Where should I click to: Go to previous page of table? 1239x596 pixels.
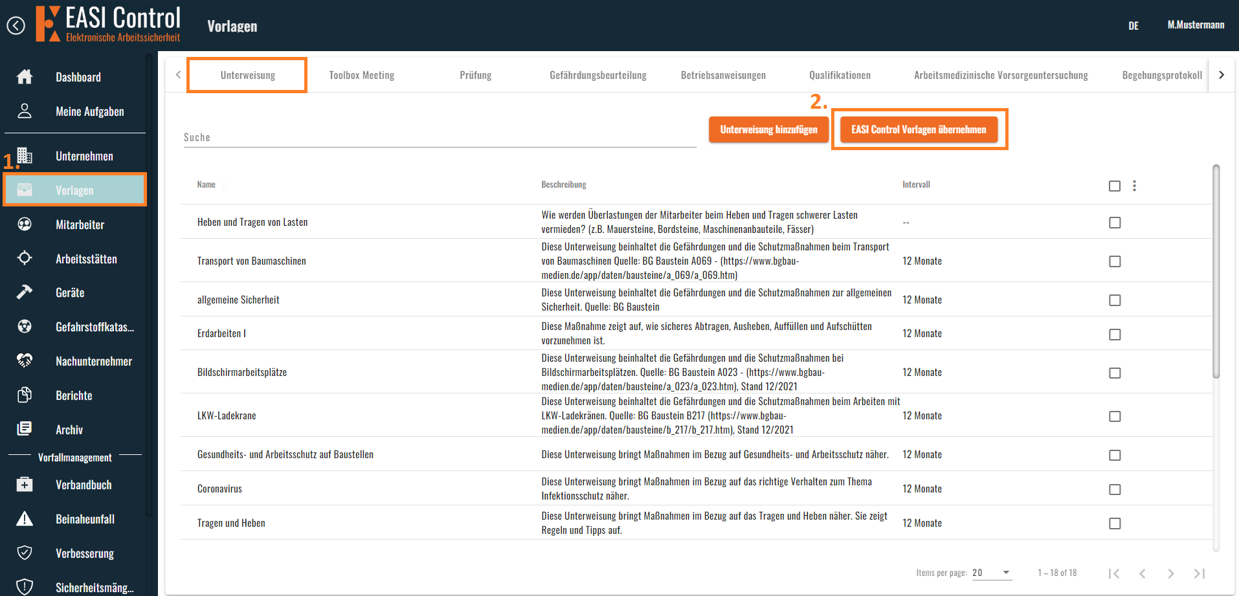coord(1143,573)
